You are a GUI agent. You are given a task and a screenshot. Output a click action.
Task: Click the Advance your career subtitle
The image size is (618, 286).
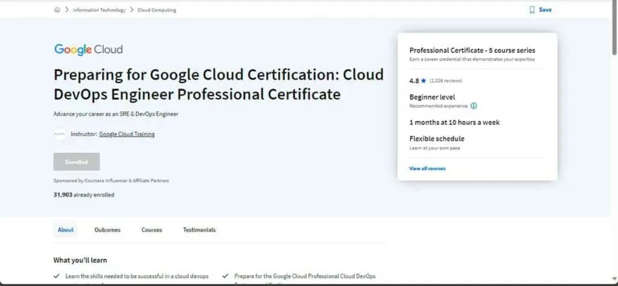point(116,114)
